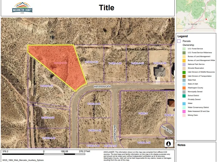Click the Washington County logo
Viewport: 217px width, 162px height.
[x=22, y=8]
